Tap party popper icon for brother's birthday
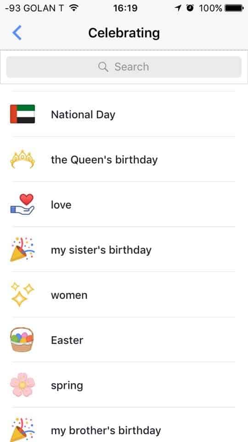 coord(22,429)
